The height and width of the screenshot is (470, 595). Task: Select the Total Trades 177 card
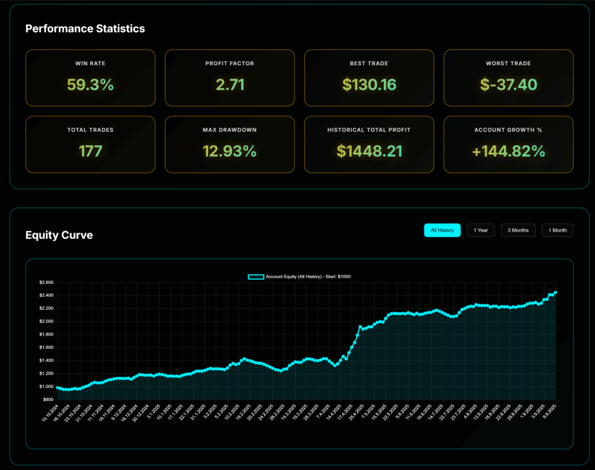90,144
